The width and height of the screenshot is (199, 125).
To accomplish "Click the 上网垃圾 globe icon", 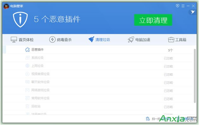I will [x=27, y=66].
